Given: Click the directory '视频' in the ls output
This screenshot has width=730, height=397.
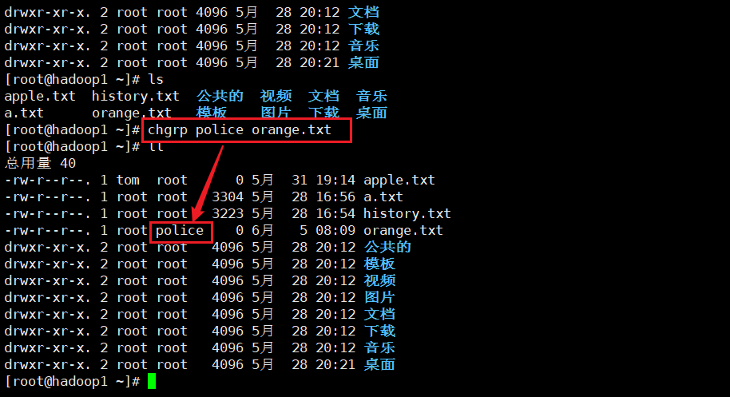Looking at the screenshot, I should (276, 97).
